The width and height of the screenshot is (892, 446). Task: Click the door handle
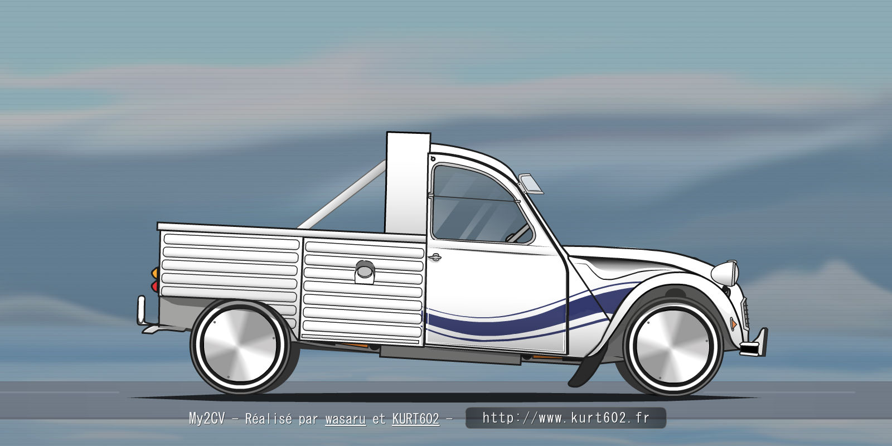[x=434, y=257]
